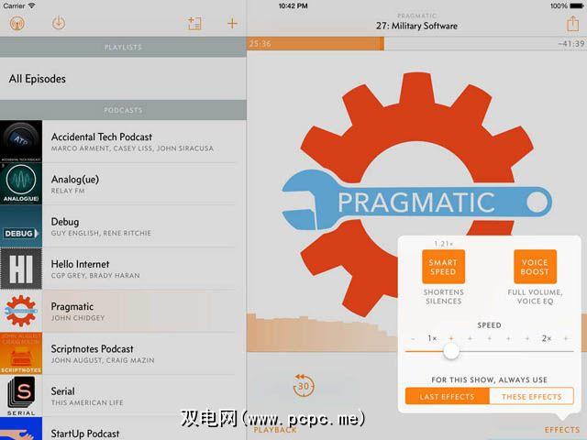Add a podcast with the plus icon
This screenshot has height=440, width=587.
click(232, 24)
